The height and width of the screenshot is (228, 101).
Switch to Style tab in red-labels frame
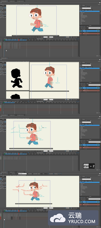(81, 176)
